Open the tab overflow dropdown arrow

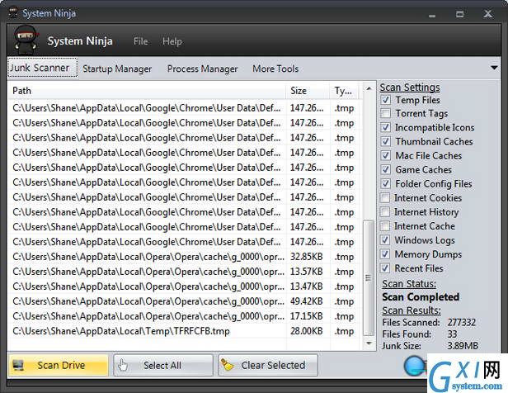coord(494,68)
